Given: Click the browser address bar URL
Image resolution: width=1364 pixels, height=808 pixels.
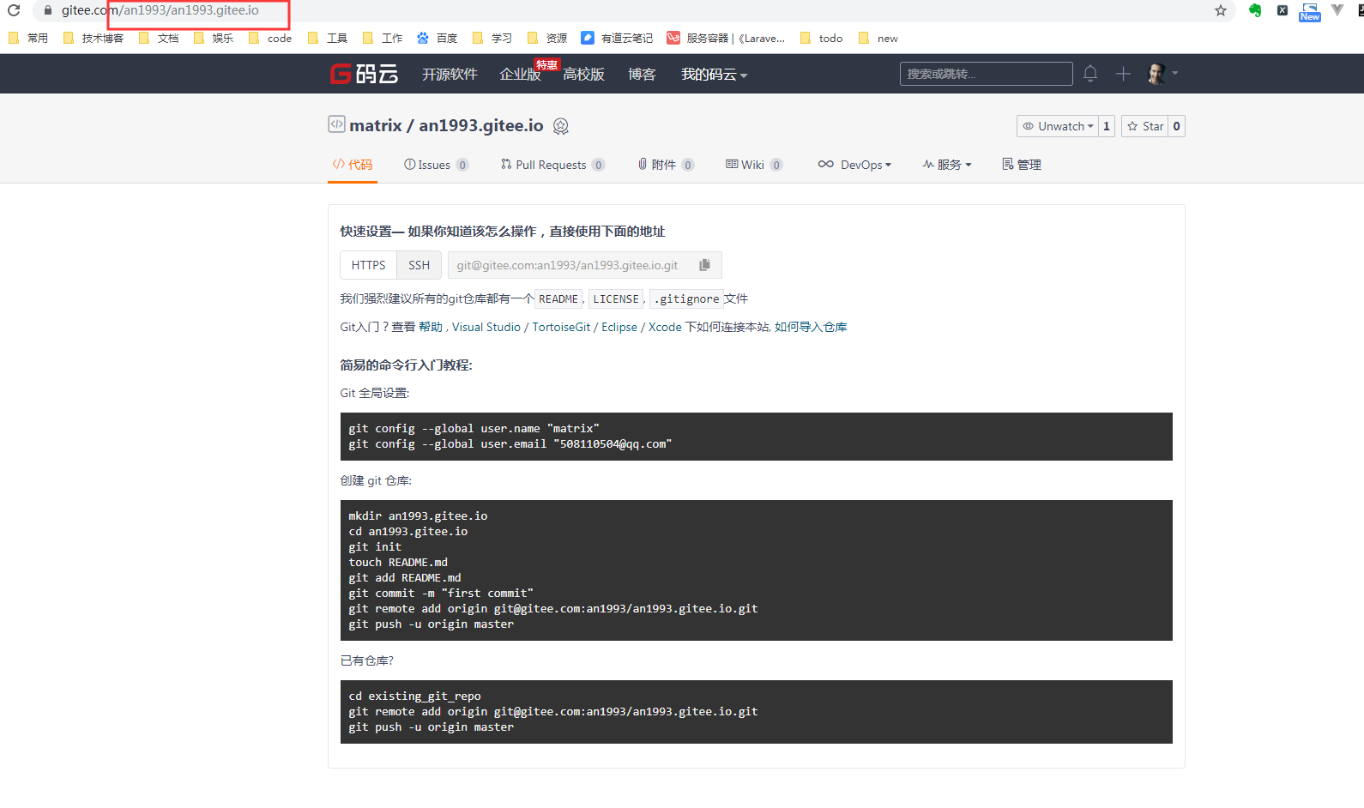Looking at the screenshot, I should point(160,10).
